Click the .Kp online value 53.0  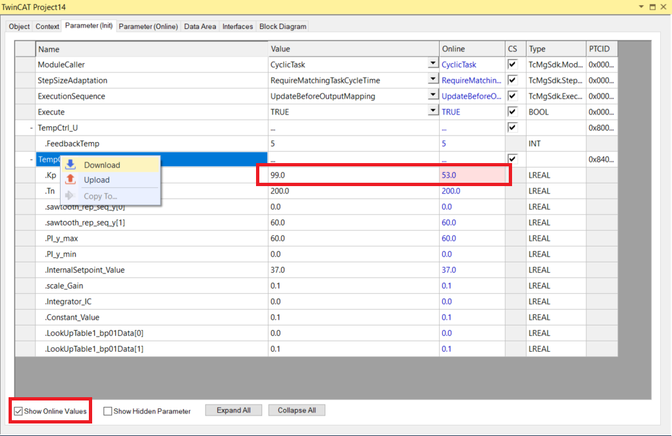tap(472, 175)
